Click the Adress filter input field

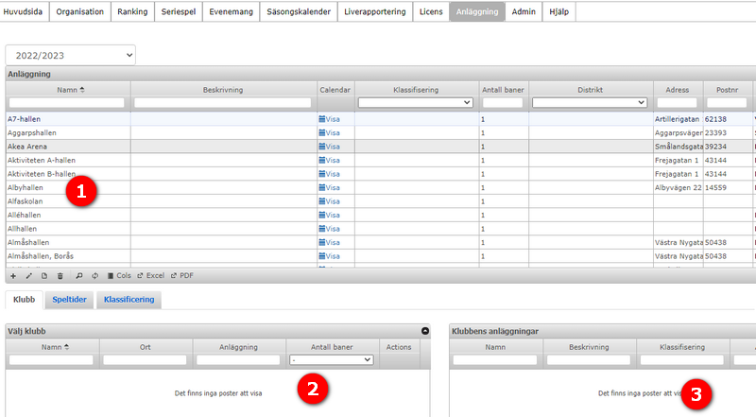(x=677, y=102)
